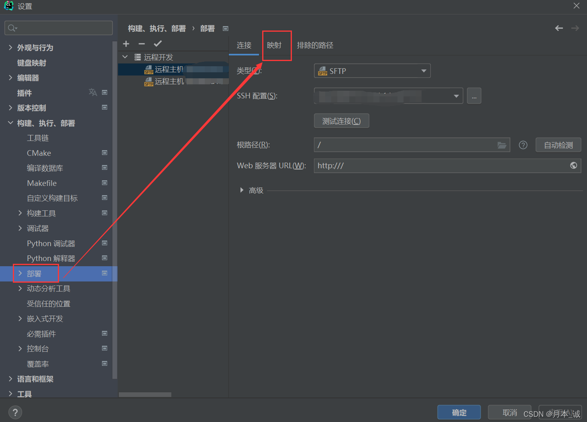Click project-level icon beside 部署 in sidebar
This screenshot has width=587, height=422.
point(105,273)
